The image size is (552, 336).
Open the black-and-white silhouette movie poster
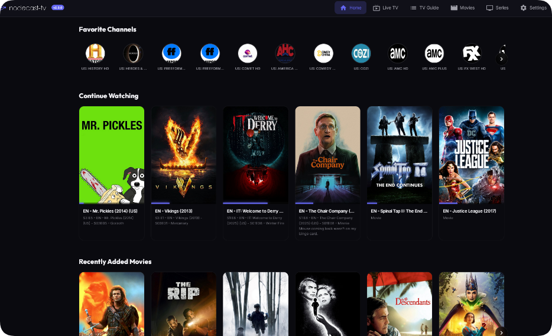tap(328, 304)
